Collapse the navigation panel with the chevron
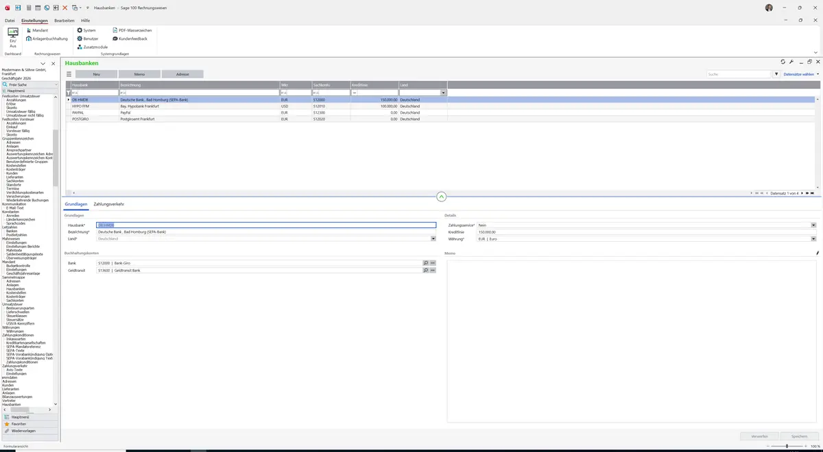823x452 pixels. coord(43,64)
